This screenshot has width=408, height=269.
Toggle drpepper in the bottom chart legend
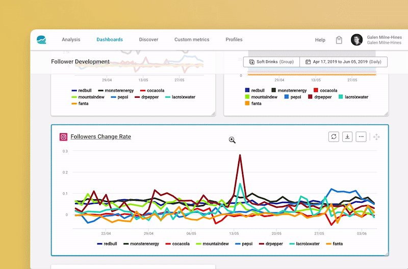tap(271, 244)
